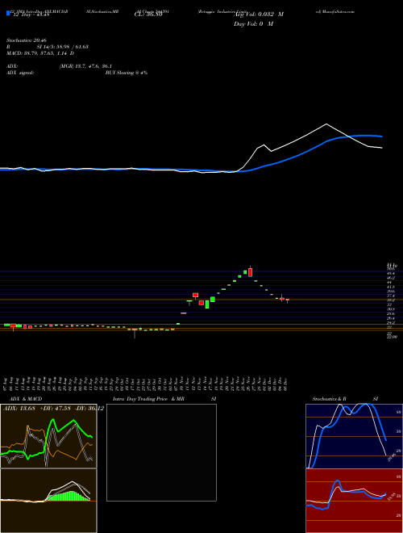403x533 pixels.
Task: Click the last candlestick on the chart
Action: click(287, 300)
